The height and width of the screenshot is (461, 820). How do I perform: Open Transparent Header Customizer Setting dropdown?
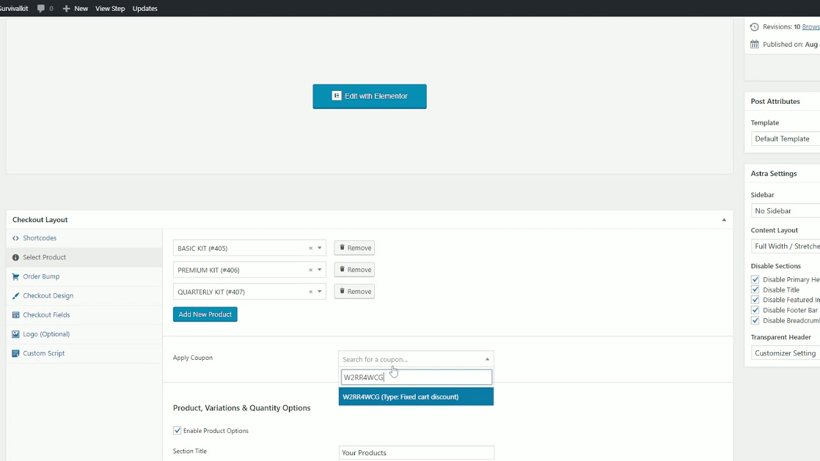(785, 353)
